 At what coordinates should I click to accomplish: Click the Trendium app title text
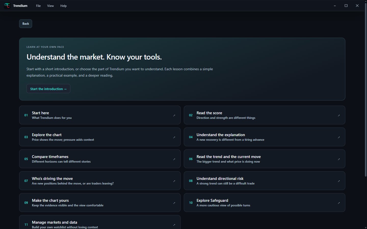pyautogui.click(x=20, y=6)
